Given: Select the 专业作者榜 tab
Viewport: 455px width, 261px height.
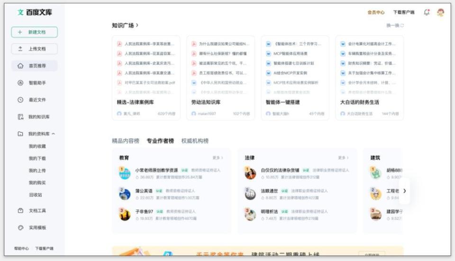Looking at the screenshot, I should coord(160,141).
